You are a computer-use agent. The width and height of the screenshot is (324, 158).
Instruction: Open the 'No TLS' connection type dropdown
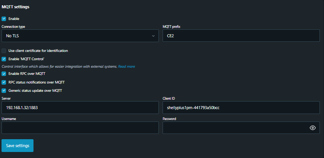75,36
